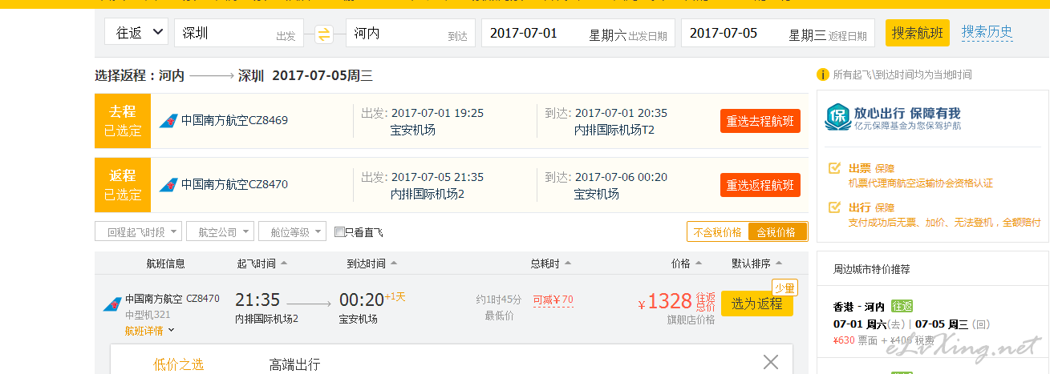The width and height of the screenshot is (1050, 374).
Task: Click the departure city field 深圳
Action: coord(239,33)
